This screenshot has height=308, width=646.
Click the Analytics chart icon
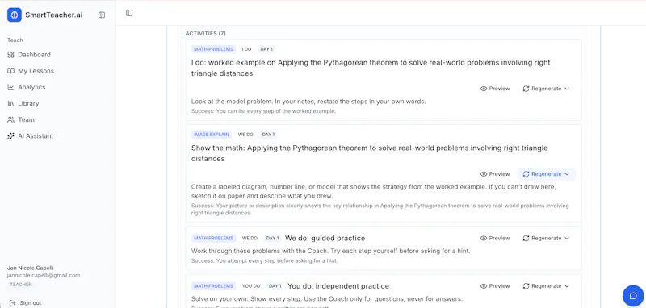pyautogui.click(x=10, y=87)
